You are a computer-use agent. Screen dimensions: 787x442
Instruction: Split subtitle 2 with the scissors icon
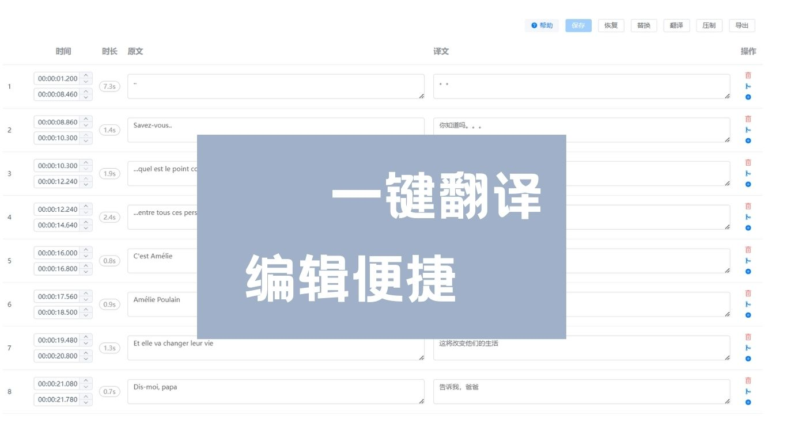pos(748,129)
